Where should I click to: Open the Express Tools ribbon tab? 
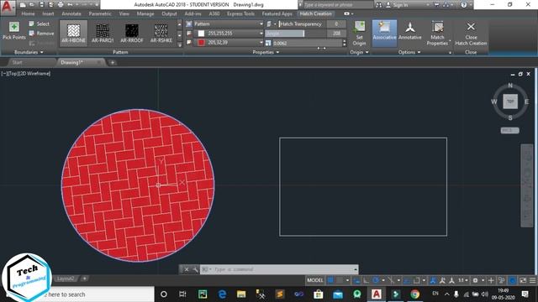coord(240,13)
